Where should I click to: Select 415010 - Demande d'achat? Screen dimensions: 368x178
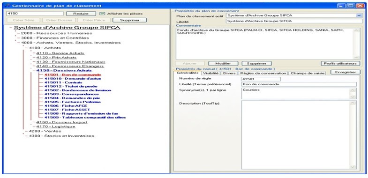coord(73,79)
